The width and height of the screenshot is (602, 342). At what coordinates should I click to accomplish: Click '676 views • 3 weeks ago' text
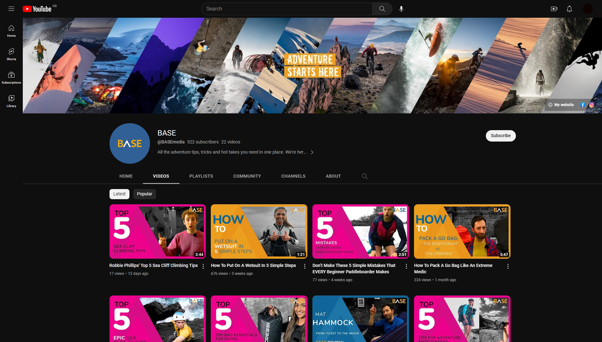(x=232, y=274)
